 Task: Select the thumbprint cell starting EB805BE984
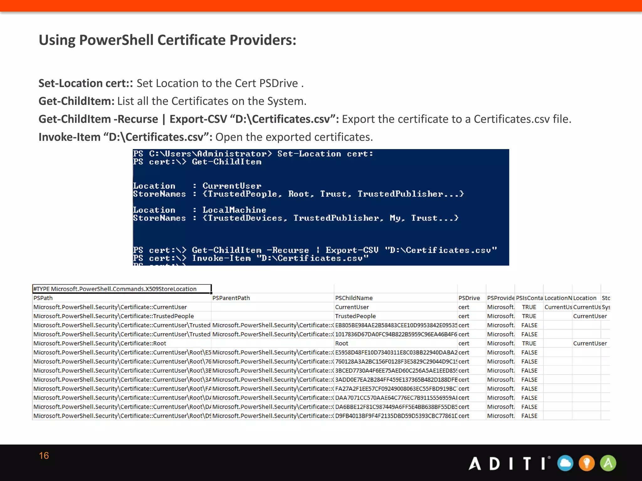coord(396,325)
